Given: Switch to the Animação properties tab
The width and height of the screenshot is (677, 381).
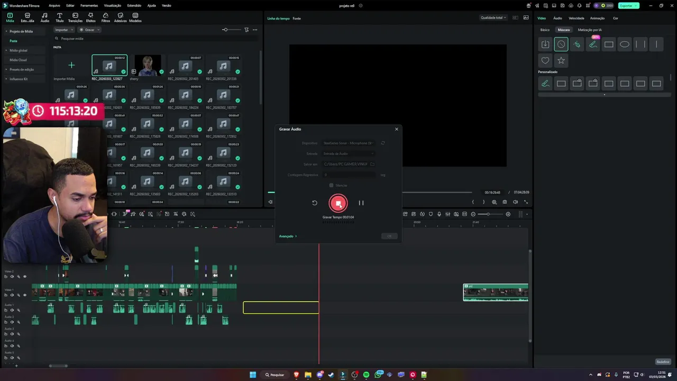Looking at the screenshot, I should tap(597, 18).
